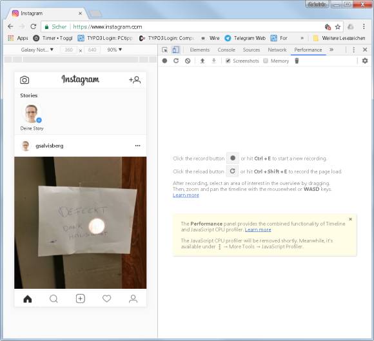
Task: Click the Instagram logo title
Action: pyautogui.click(x=81, y=80)
